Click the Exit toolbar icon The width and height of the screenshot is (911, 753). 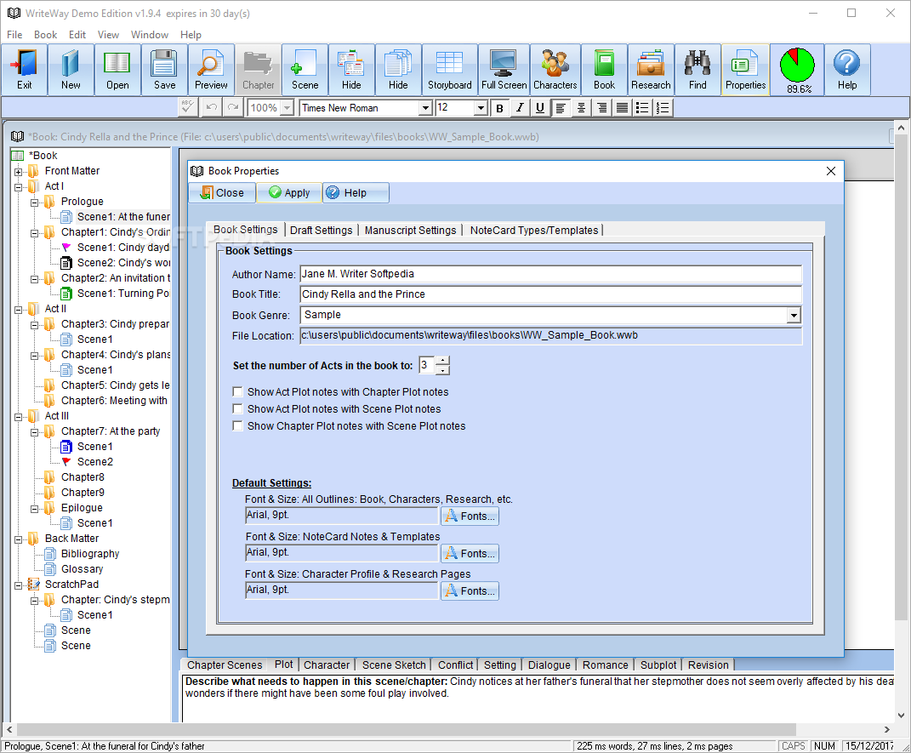tap(25, 70)
